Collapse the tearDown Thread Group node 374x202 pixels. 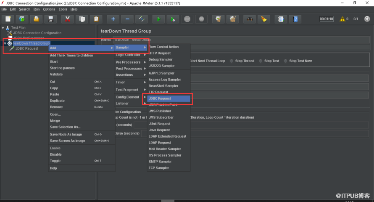5,43
